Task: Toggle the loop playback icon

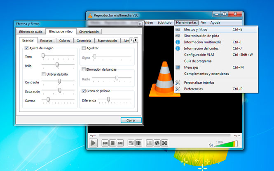Action: click(x=157, y=143)
